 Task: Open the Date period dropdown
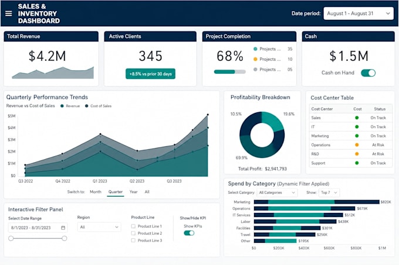tap(359, 13)
